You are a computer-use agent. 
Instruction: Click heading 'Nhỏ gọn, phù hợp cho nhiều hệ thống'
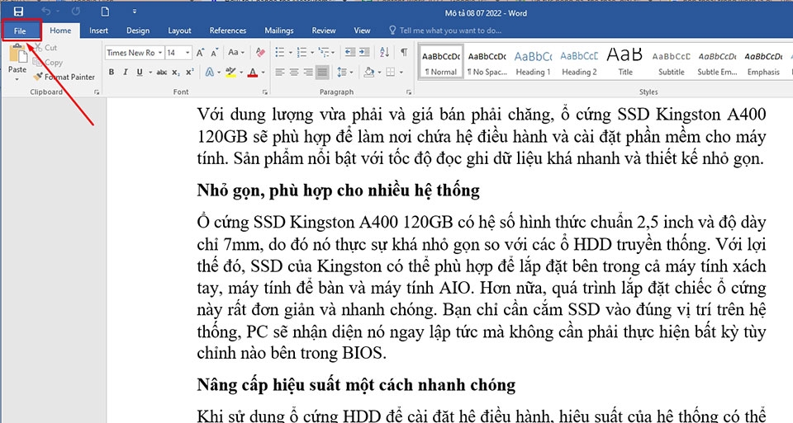(x=339, y=190)
